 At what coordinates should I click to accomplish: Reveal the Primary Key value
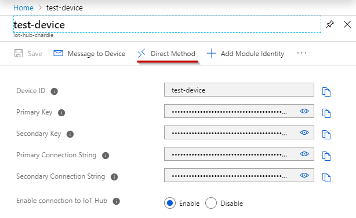point(304,111)
